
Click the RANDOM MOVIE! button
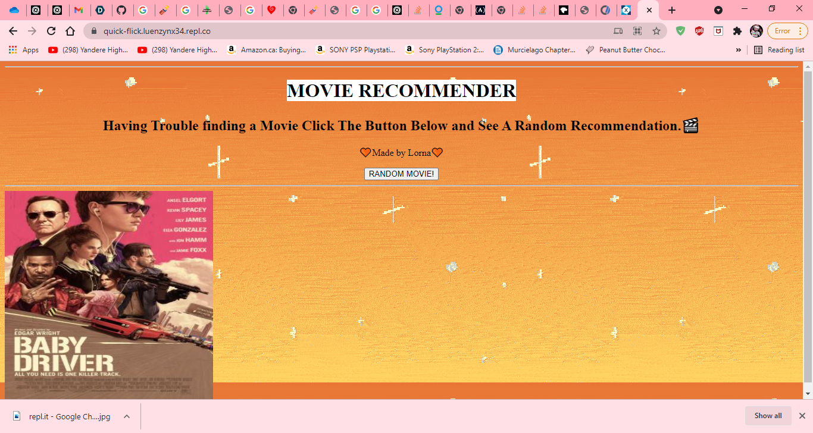tap(401, 174)
